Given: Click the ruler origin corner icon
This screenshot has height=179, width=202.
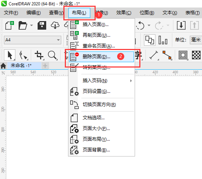Looking at the screenshot, I should click(x=3, y=73).
